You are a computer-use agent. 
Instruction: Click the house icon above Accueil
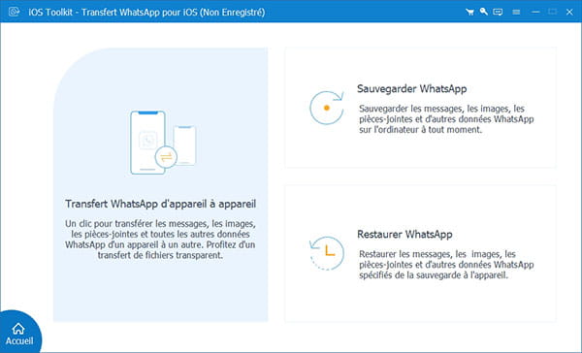coord(18,329)
